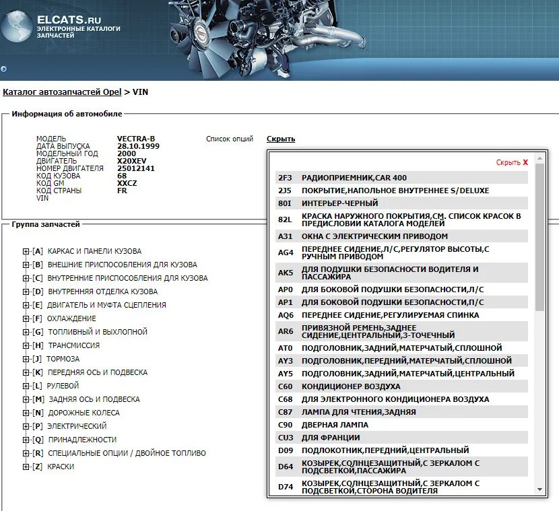Expand group [K] ПЕРЕДНЯЯ ОСЬ И ПОДВЕСКА

pyautogui.click(x=26, y=372)
